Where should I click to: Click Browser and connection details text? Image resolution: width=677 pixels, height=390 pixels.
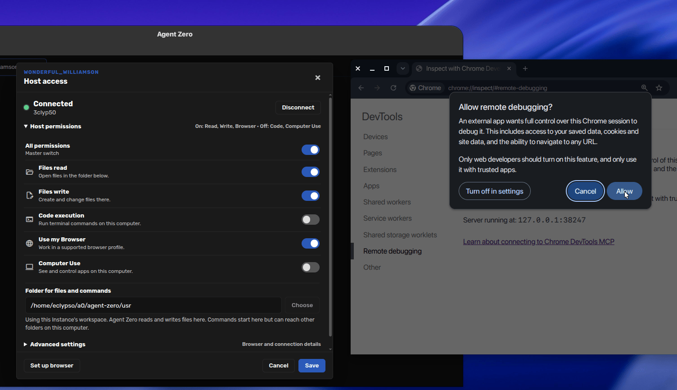coord(281,344)
